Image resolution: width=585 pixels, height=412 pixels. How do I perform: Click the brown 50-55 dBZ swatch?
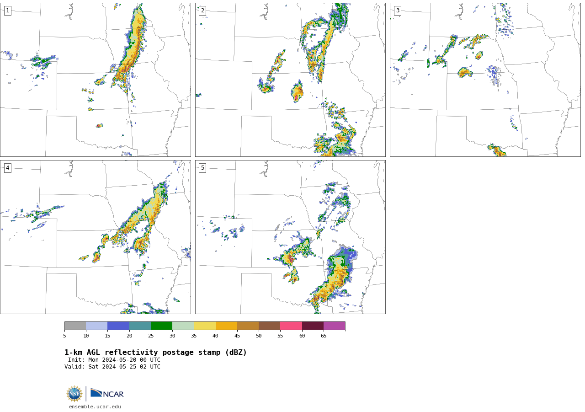[x=270, y=326]
